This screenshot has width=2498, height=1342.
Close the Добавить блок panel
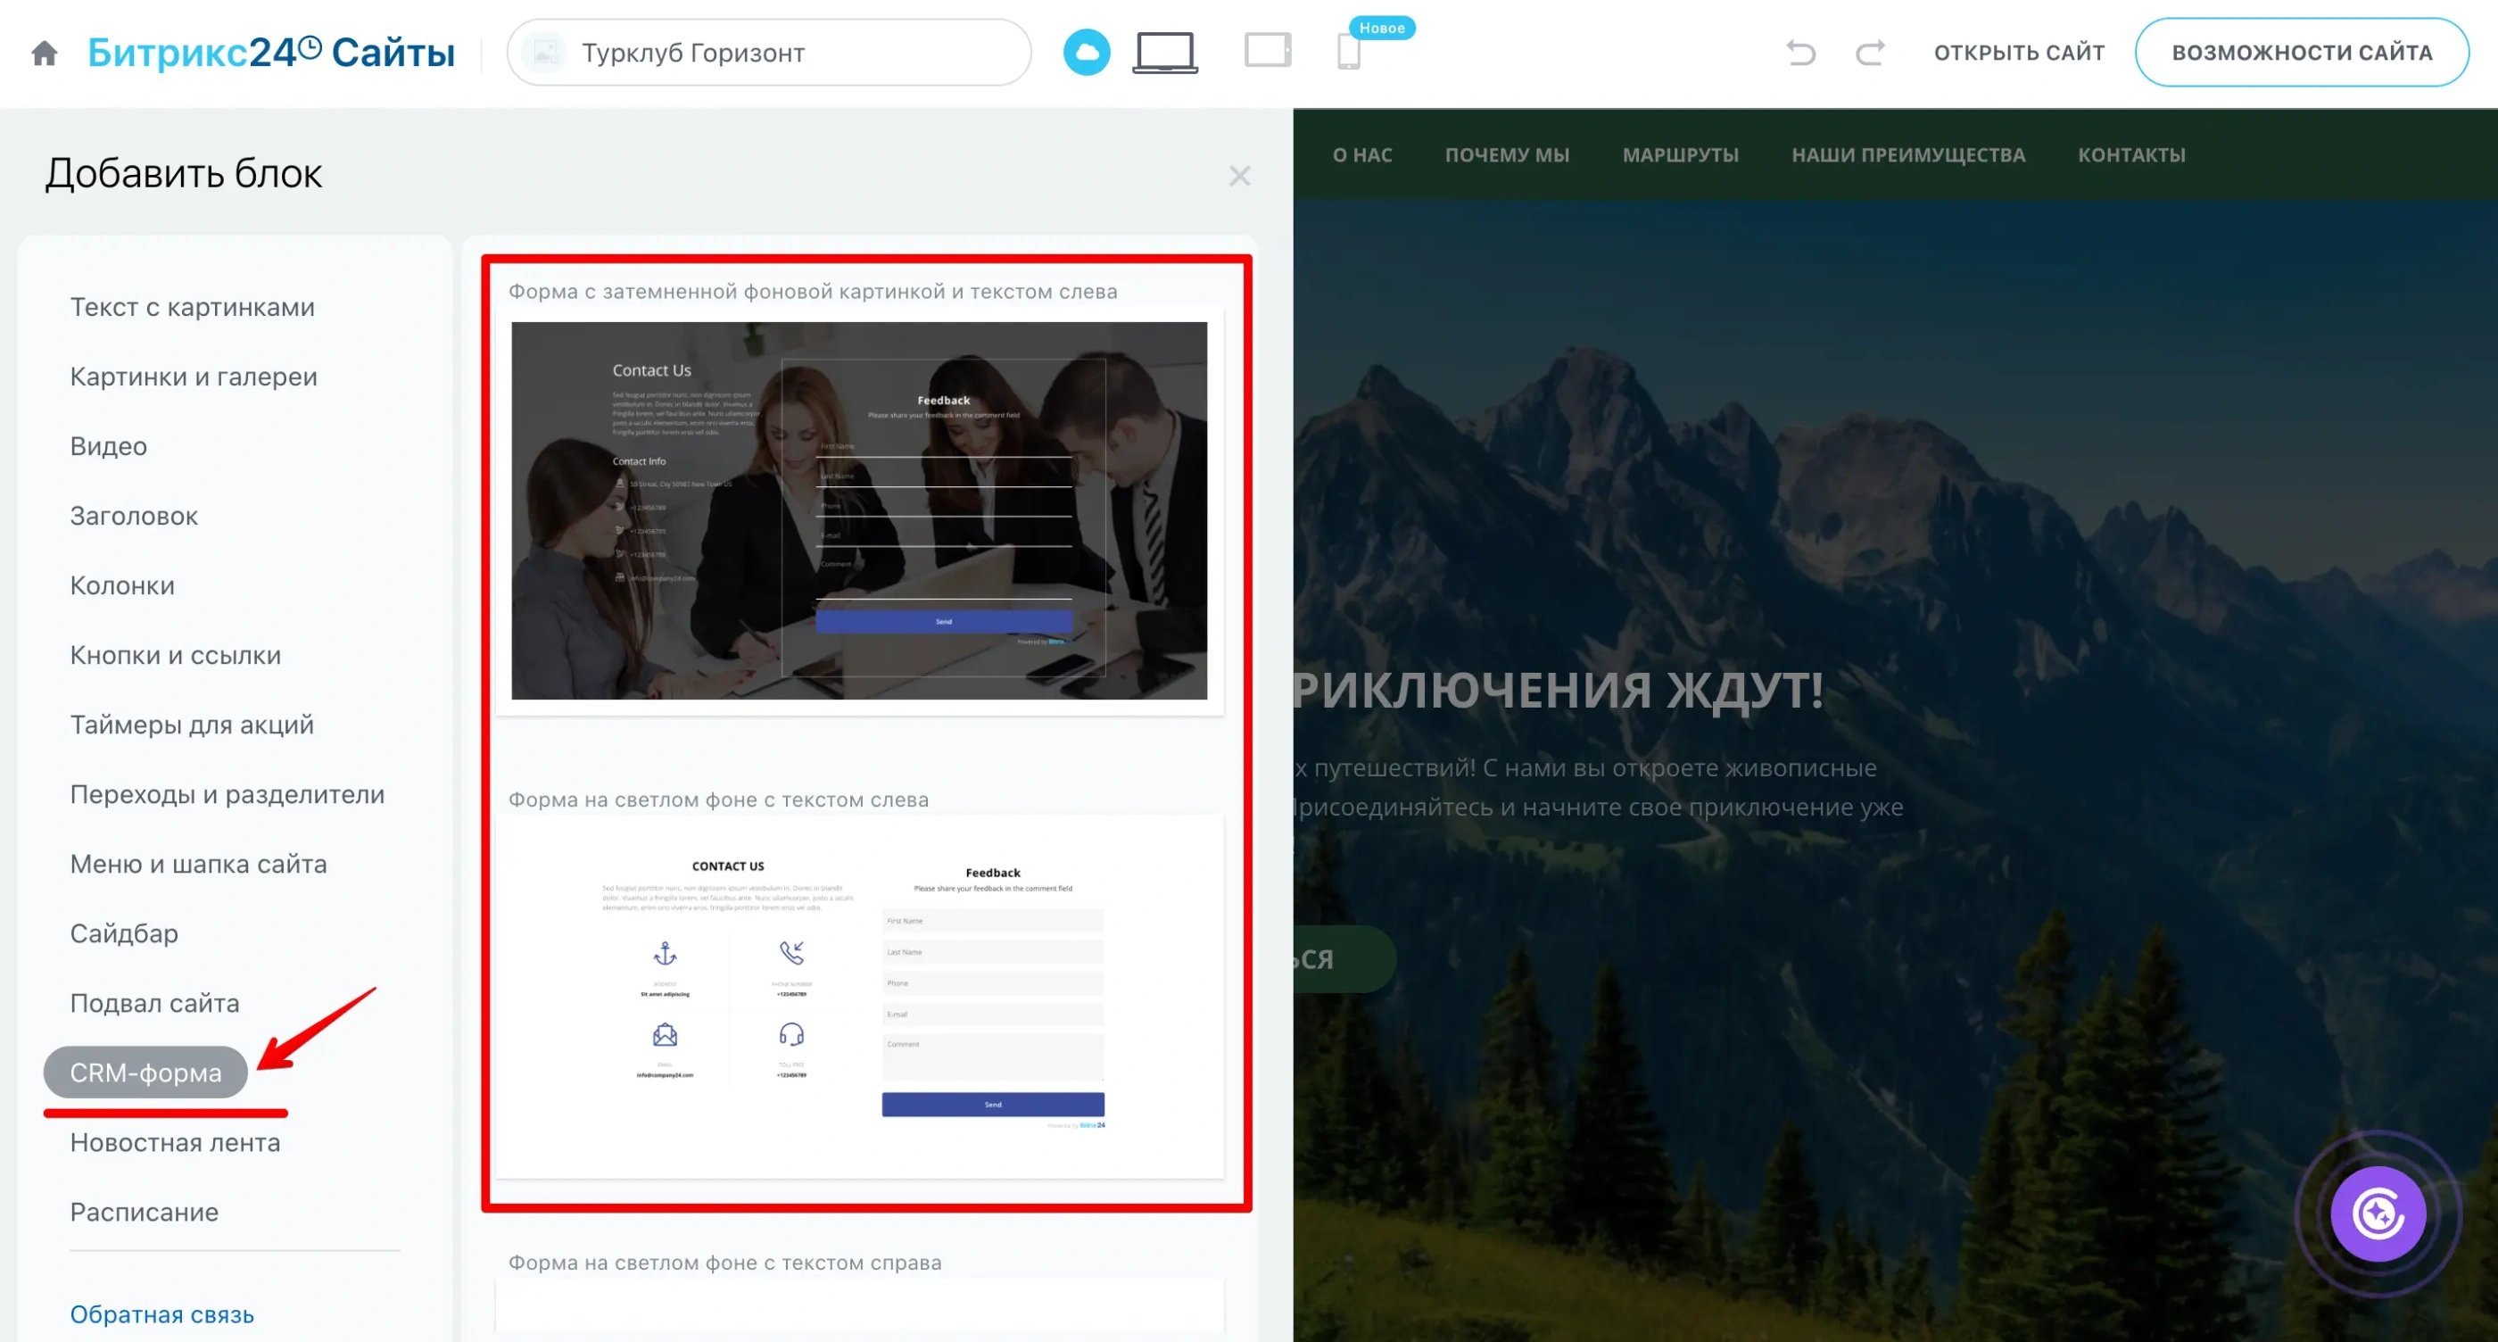[x=1239, y=177]
